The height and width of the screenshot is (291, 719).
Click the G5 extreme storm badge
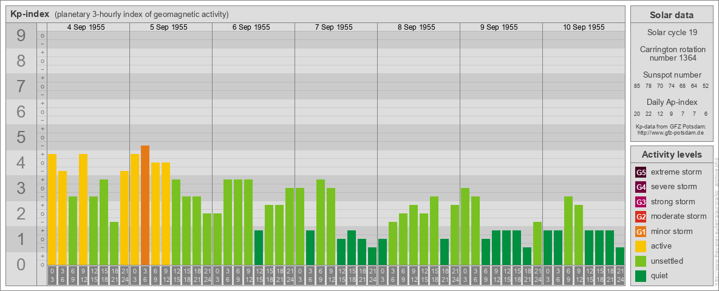pos(641,172)
